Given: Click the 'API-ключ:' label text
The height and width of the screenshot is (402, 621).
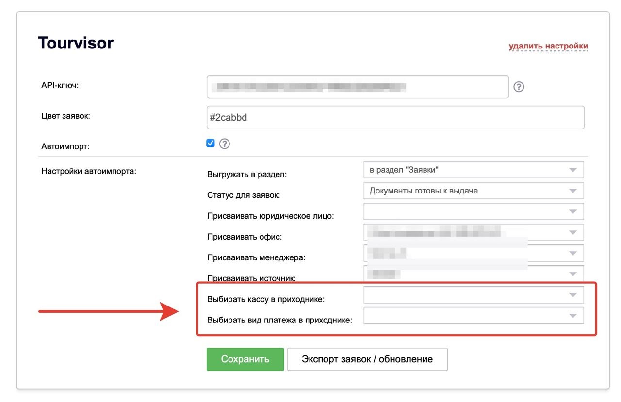Looking at the screenshot, I should (60, 85).
